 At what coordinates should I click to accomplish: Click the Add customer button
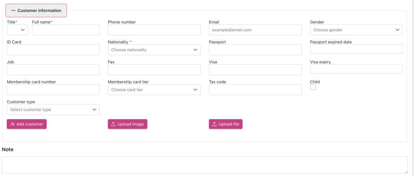[27, 124]
